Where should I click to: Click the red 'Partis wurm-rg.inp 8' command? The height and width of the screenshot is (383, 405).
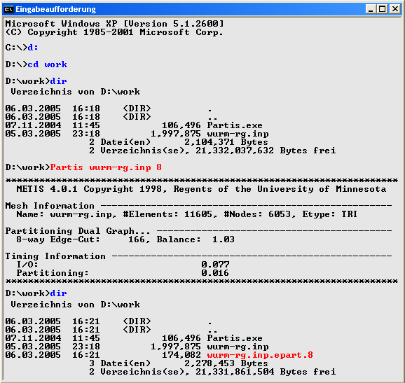click(x=106, y=167)
